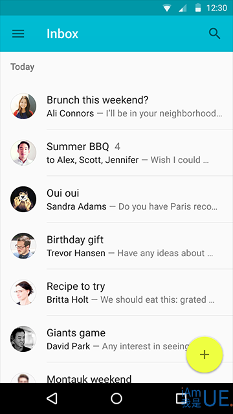Tap the search magnifier icon
This screenshot has width=233, height=414.
point(214,34)
